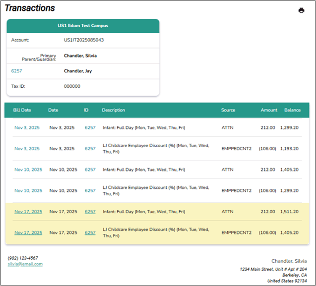Open the 6257 link beside Chandler, Jay

(x=17, y=71)
